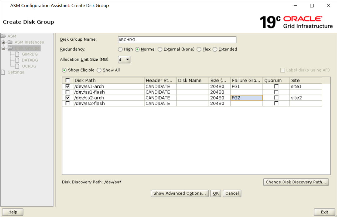This screenshot has width=337, height=217.
Task: Open Settings in the tree
Action: click(16, 72)
